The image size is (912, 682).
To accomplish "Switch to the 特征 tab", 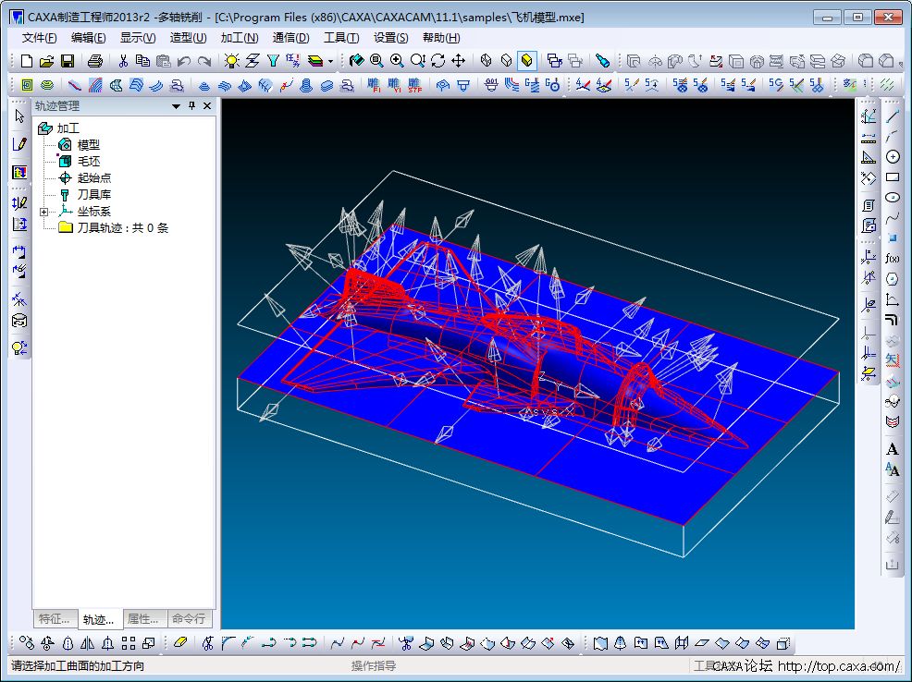I will click(x=54, y=619).
